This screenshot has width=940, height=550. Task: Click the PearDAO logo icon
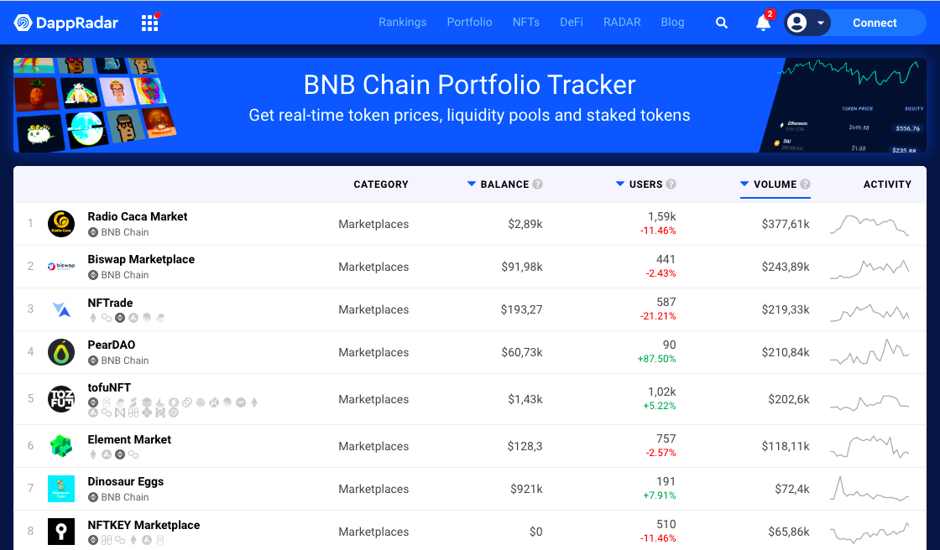coord(61,352)
